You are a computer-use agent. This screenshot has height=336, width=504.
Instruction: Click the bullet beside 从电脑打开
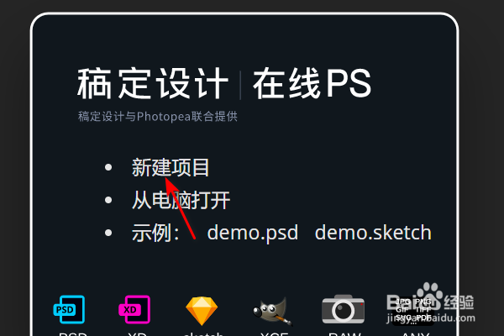click(x=108, y=200)
